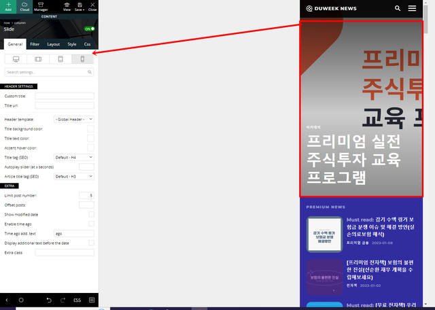
Task: Click the Redo icon
Action: 63,300
